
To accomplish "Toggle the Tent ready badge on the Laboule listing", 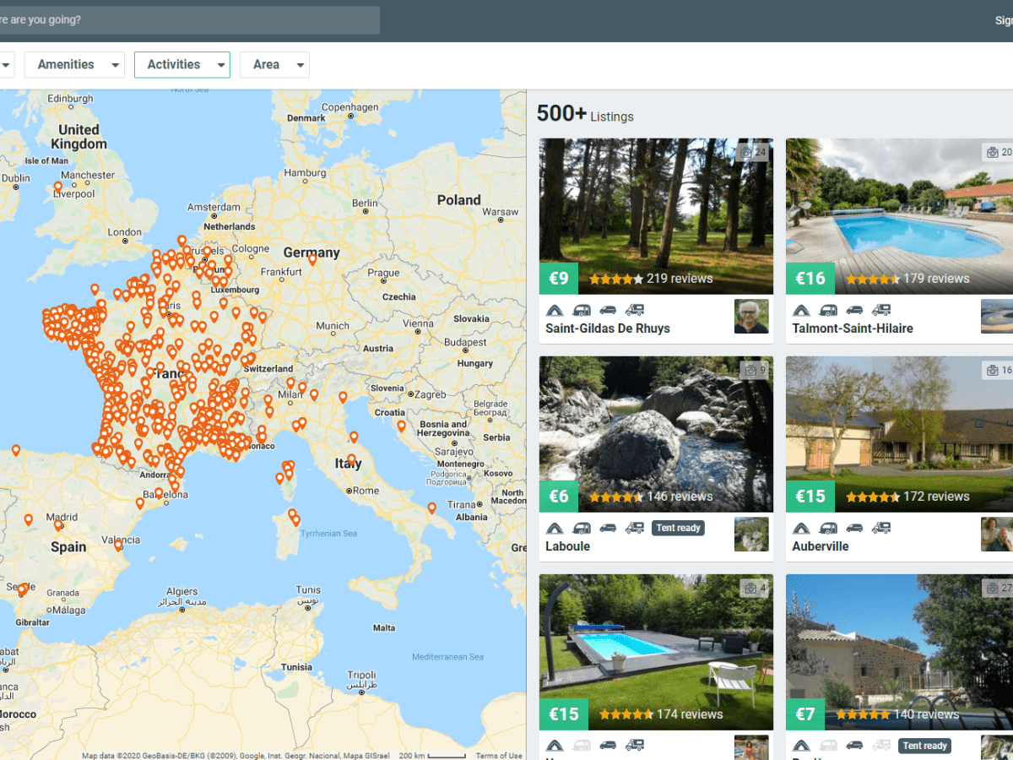I will 678,528.
